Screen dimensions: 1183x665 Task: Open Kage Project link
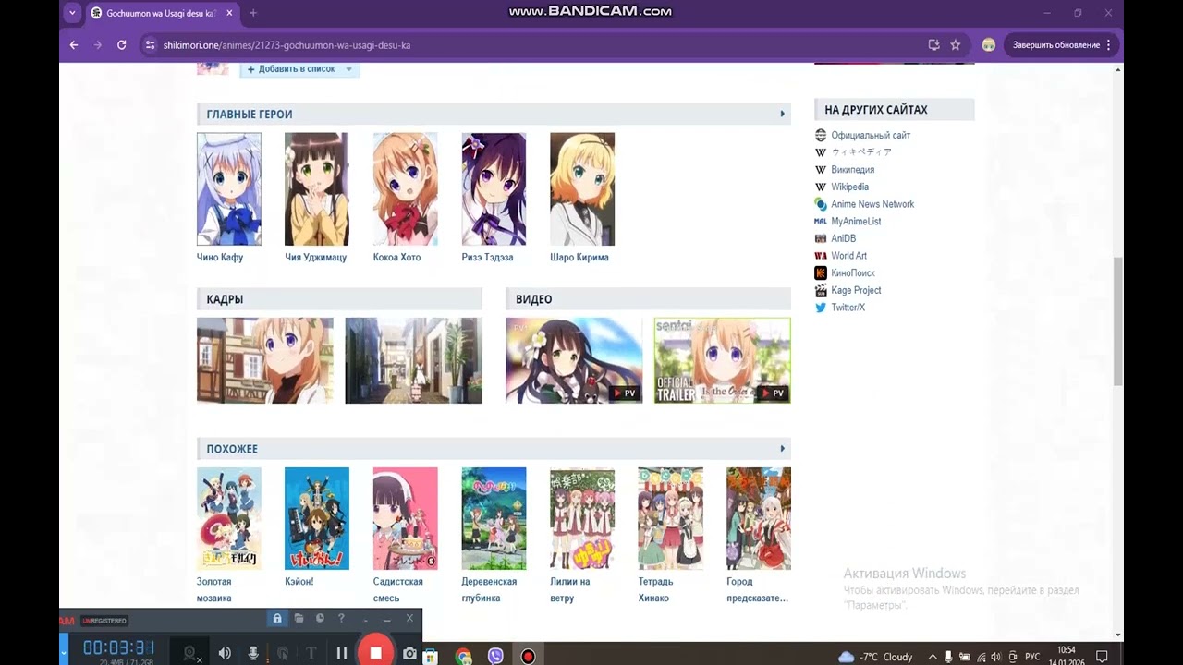856,290
